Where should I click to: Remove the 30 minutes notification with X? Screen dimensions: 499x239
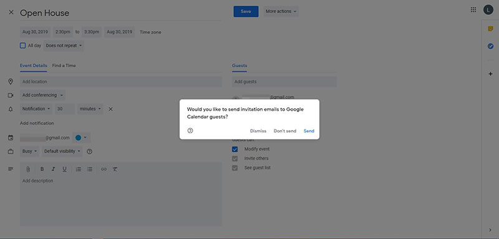[110, 109]
